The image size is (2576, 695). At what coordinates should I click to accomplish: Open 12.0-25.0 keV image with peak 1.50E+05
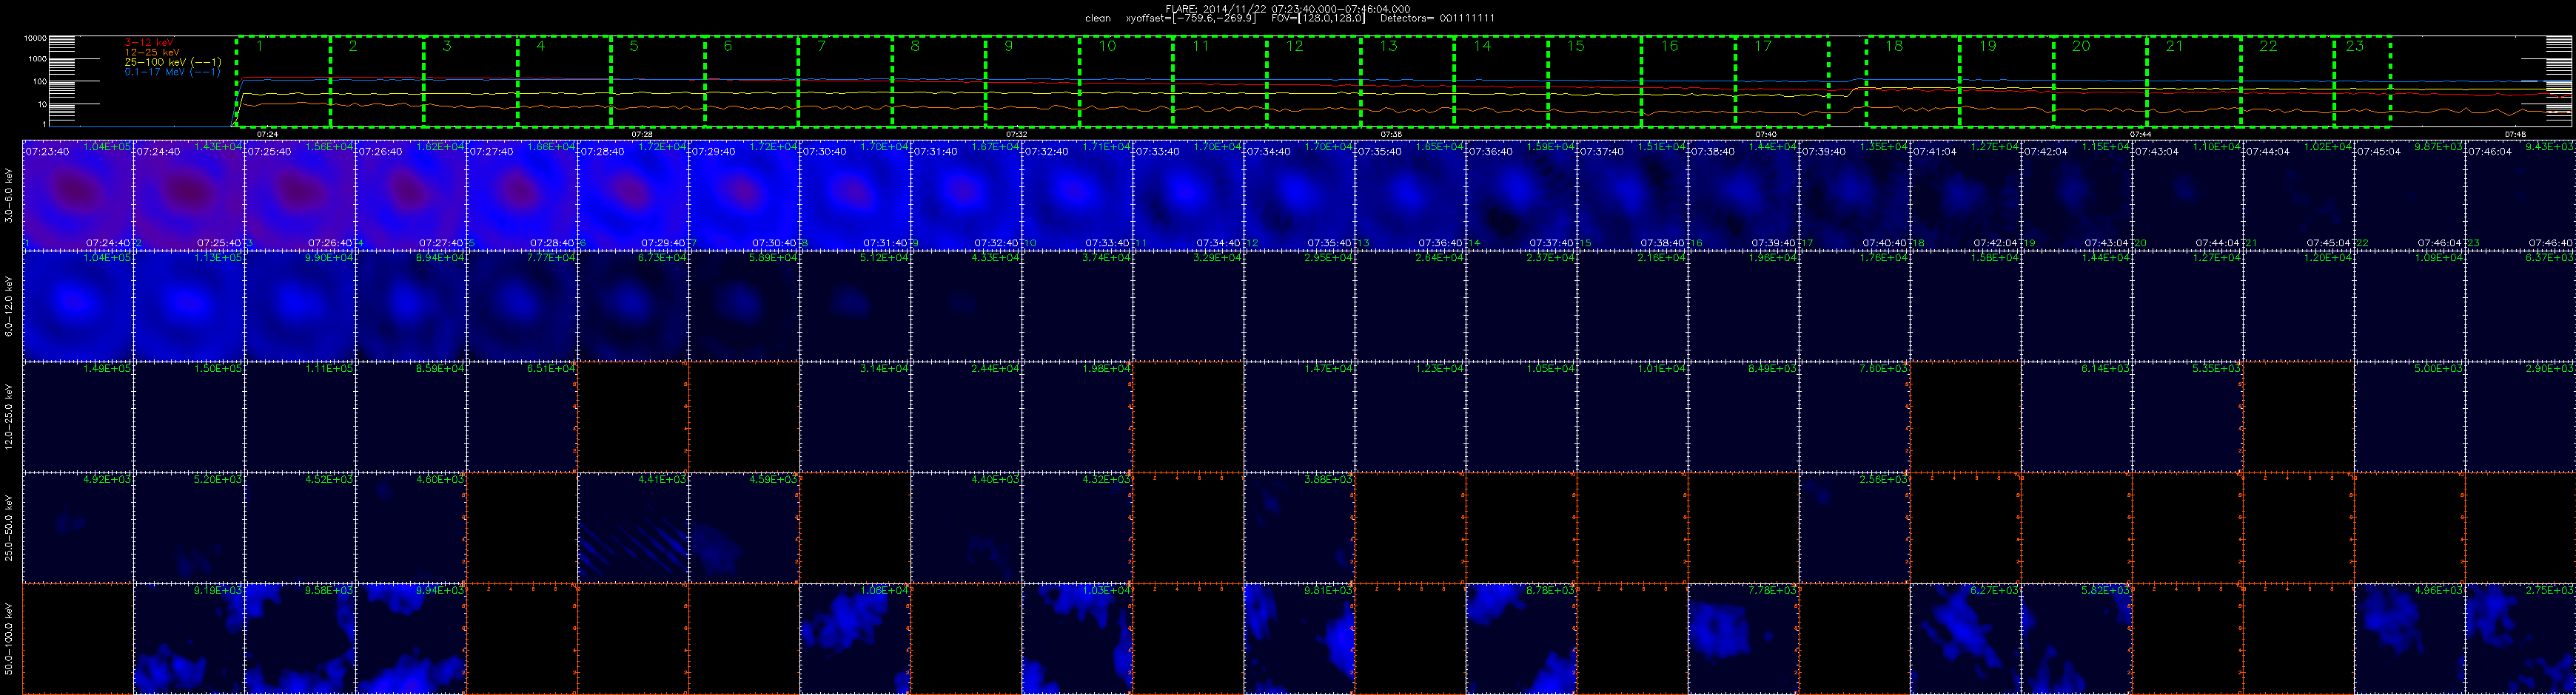click(x=189, y=416)
